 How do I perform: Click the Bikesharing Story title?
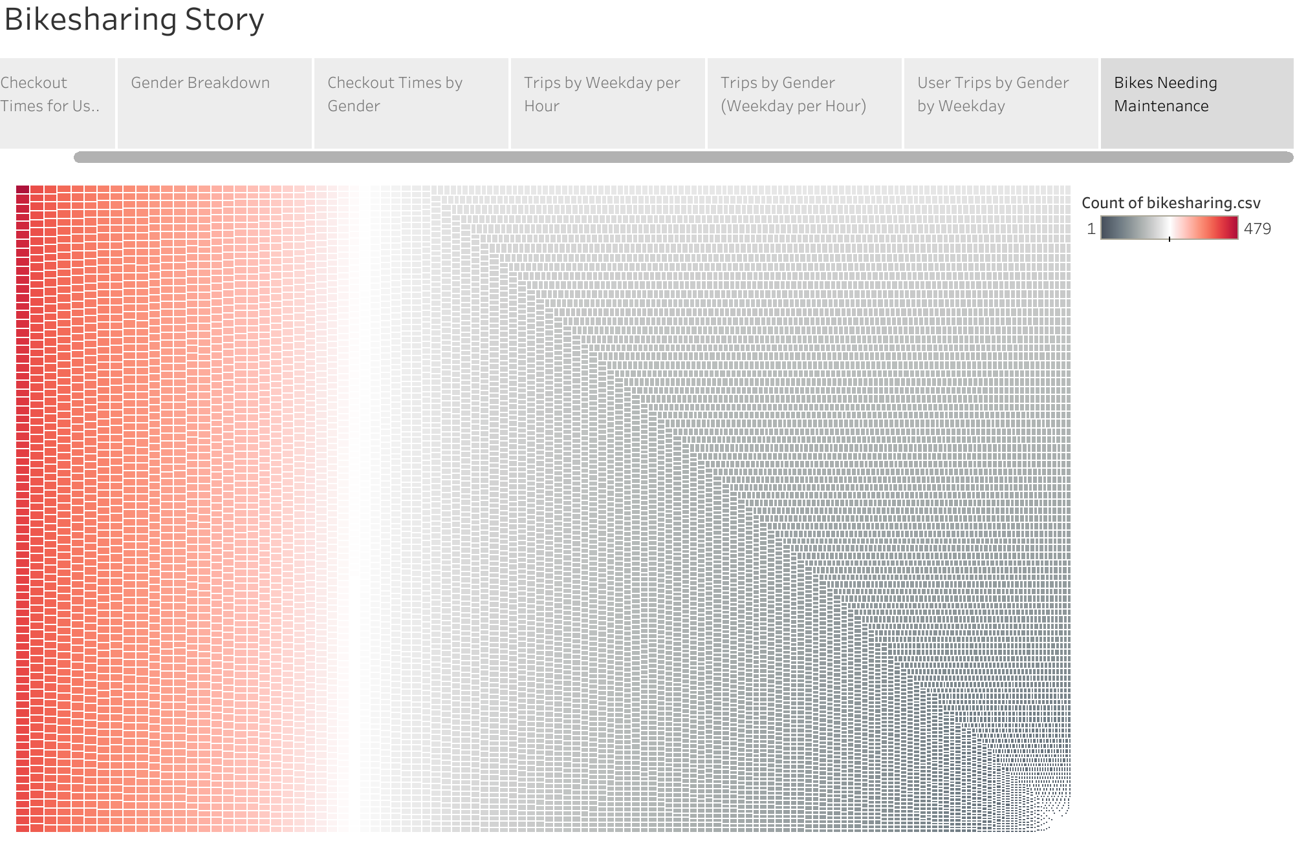(135, 19)
